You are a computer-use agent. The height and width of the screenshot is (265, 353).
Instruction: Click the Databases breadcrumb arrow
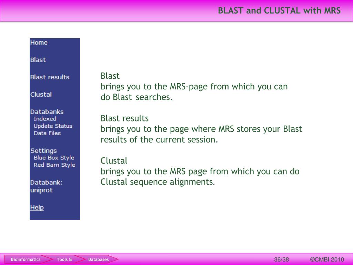point(98,259)
